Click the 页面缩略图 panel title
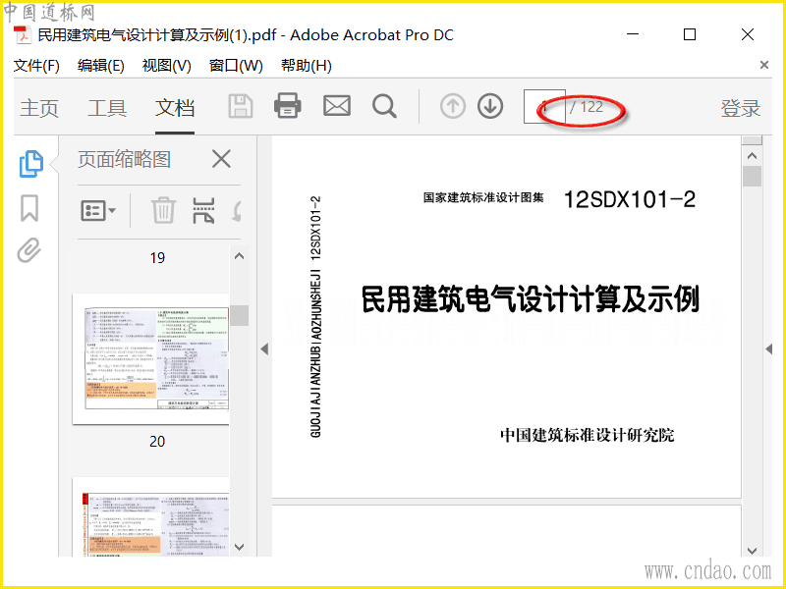Image resolution: width=786 pixels, height=589 pixels. click(125, 159)
